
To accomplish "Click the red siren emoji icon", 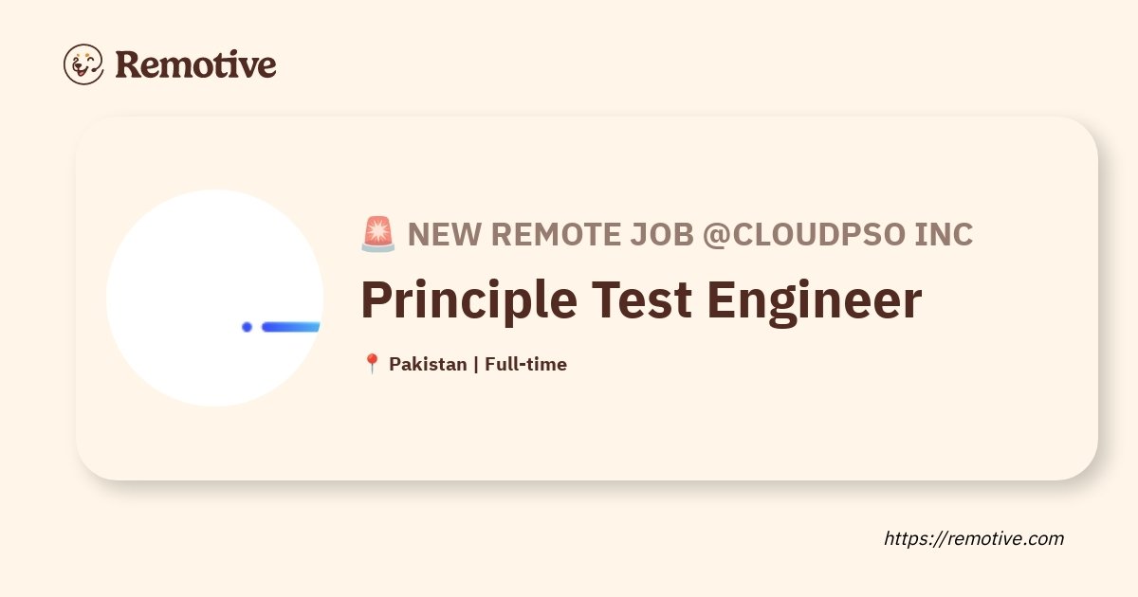I will tap(378, 234).
